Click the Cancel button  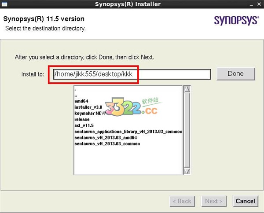(x=246, y=201)
